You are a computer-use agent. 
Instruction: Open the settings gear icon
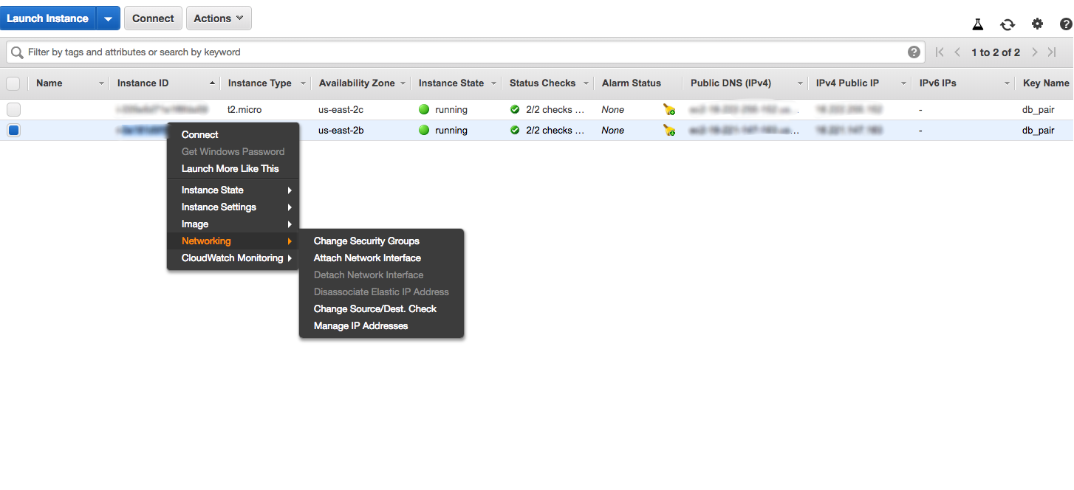tap(1037, 24)
